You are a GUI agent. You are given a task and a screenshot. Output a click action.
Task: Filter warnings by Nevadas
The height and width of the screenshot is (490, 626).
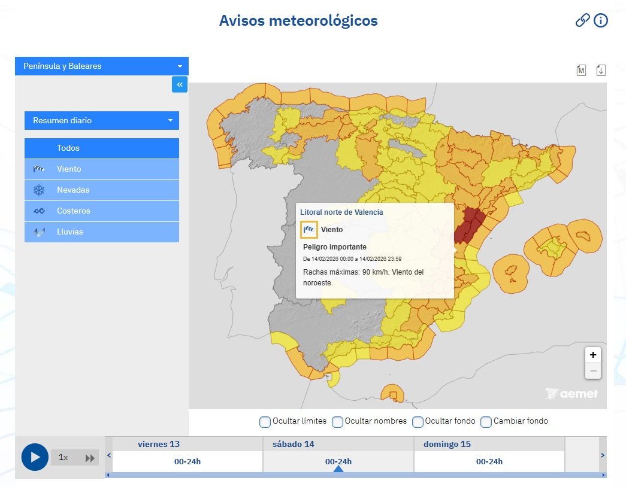tap(102, 190)
